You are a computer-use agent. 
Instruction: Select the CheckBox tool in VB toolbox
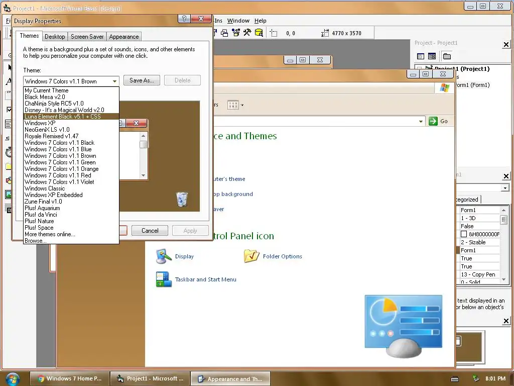(9, 109)
